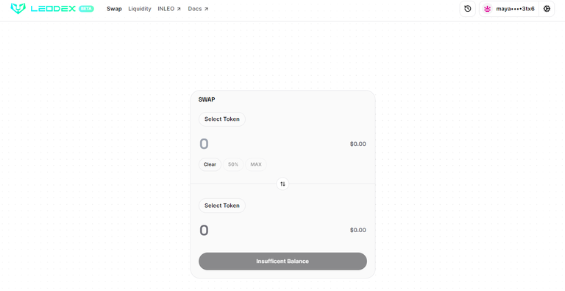
Task: Clear the entered swap amount
Action: click(210, 164)
